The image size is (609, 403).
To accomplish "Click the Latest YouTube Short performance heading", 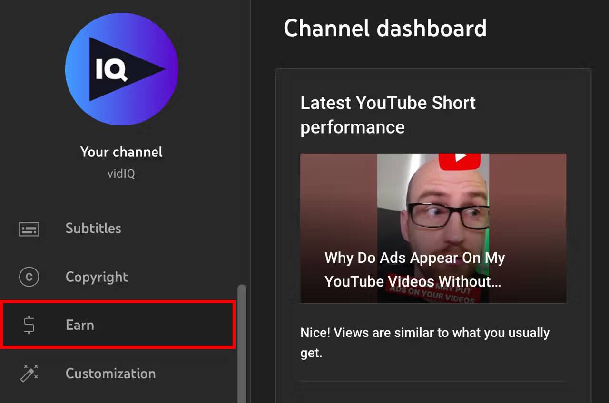I will 388,114.
